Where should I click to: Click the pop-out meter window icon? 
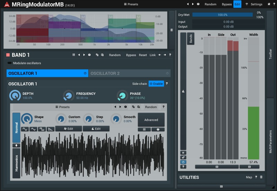tap(183, 157)
